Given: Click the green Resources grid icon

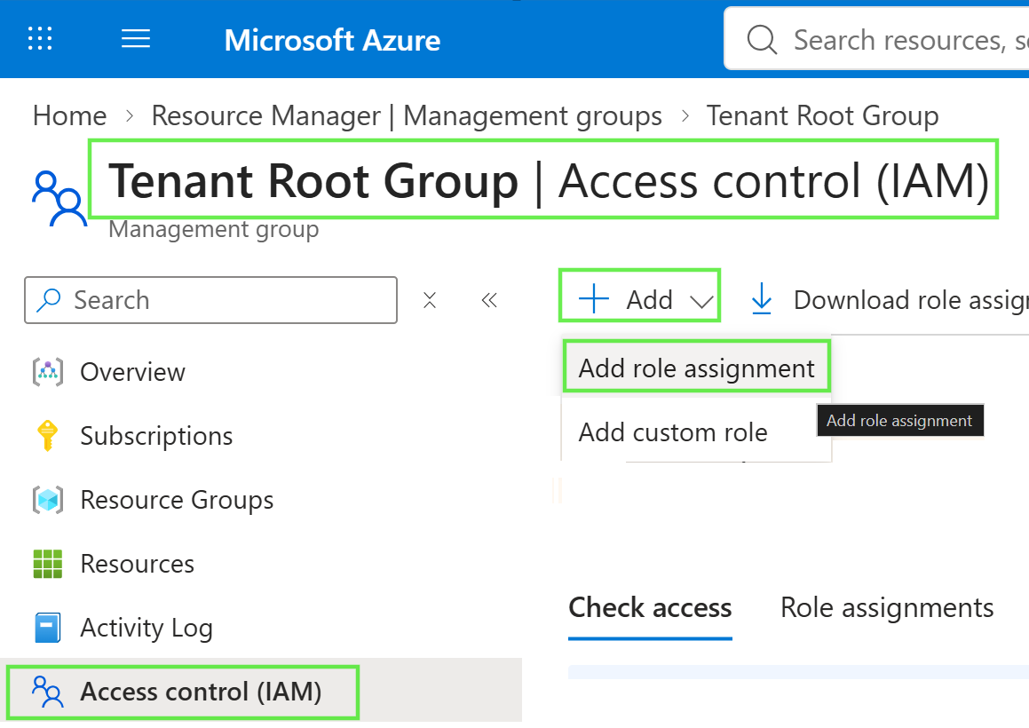Looking at the screenshot, I should click(47, 564).
